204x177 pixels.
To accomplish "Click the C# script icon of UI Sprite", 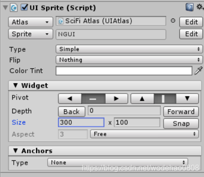I will [14, 8].
